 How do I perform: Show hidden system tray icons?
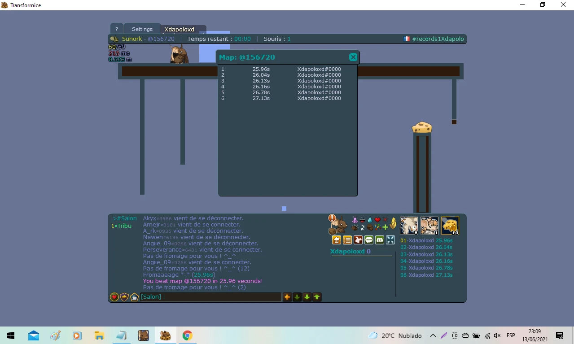click(433, 335)
